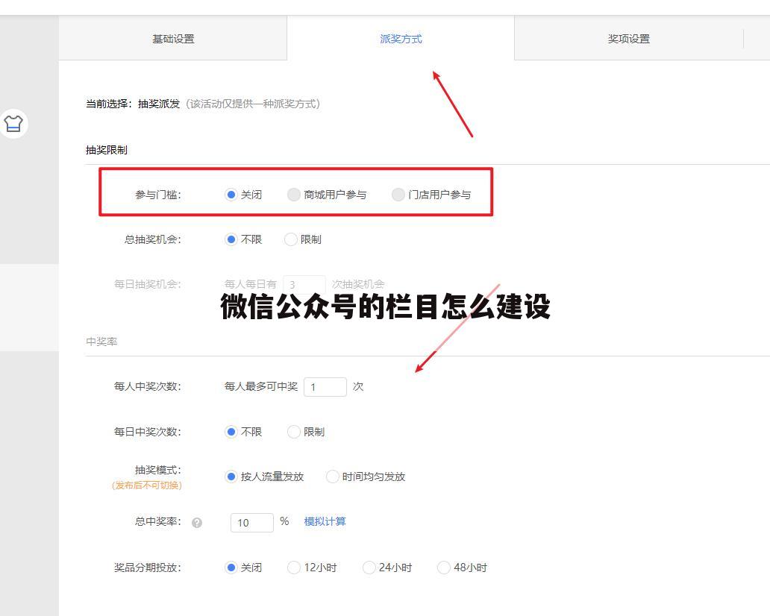
Task: Click the win rate percentage field showing 10
Action: (x=251, y=522)
